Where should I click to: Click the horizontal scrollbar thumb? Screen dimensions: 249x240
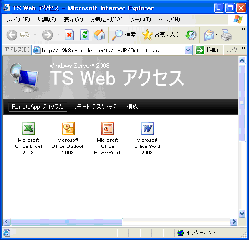pos(67,221)
